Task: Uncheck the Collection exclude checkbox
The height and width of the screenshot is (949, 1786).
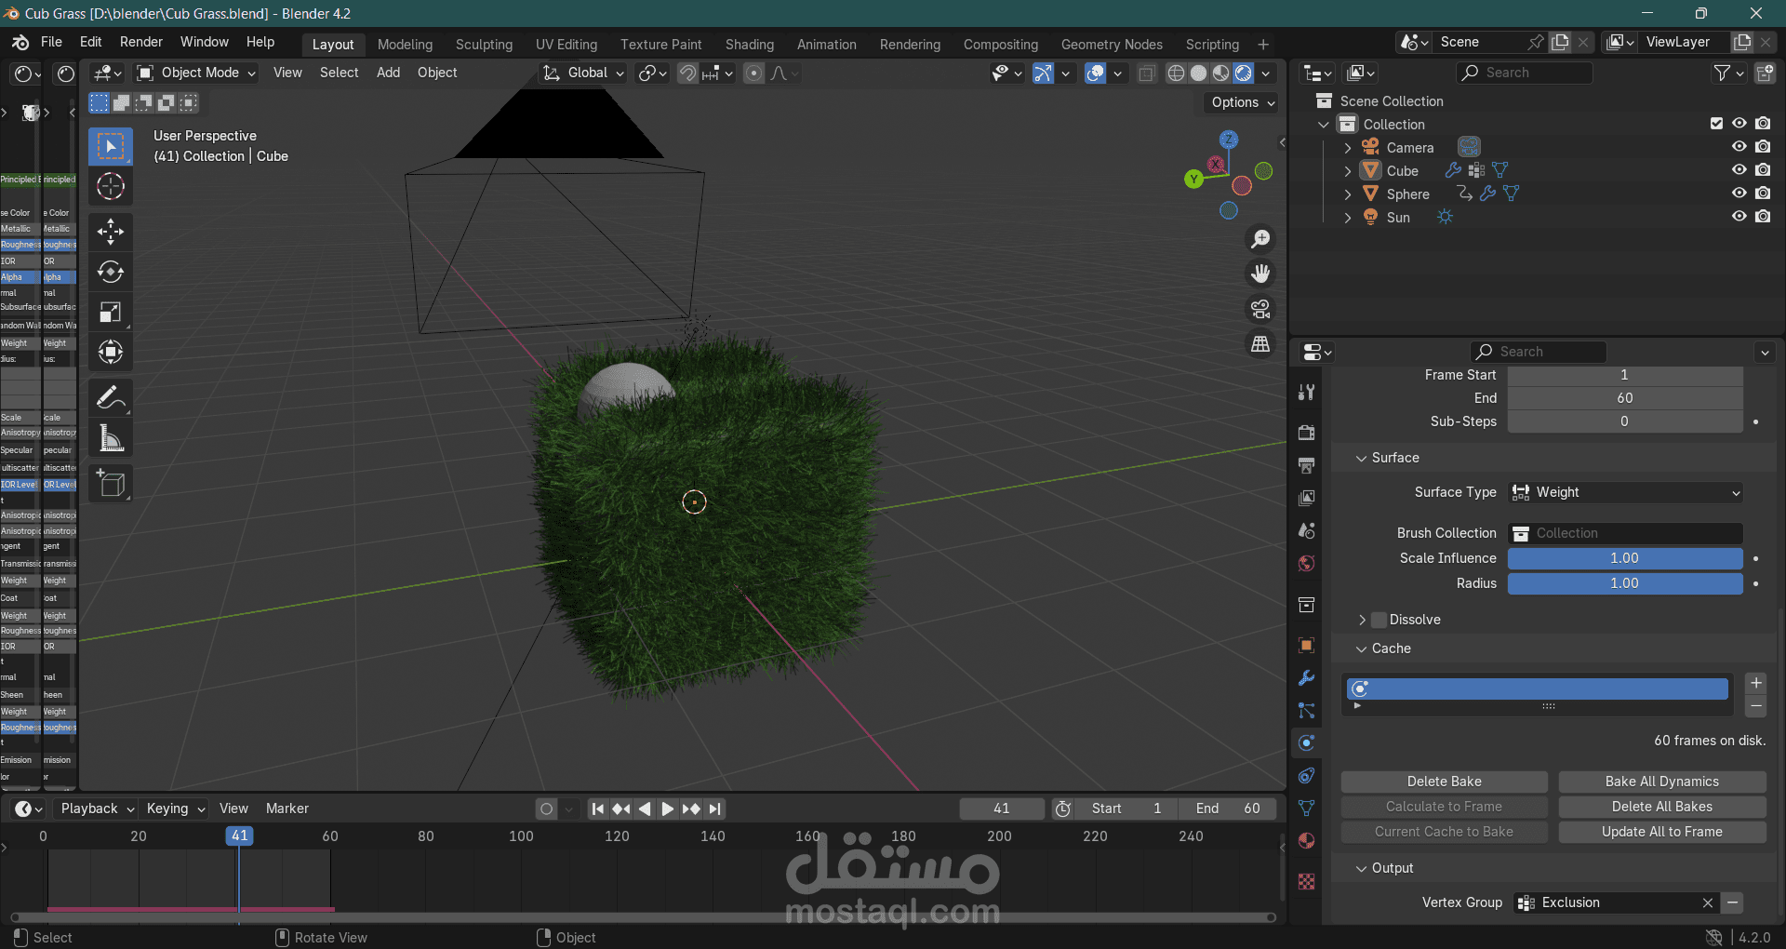Action: pos(1716,124)
